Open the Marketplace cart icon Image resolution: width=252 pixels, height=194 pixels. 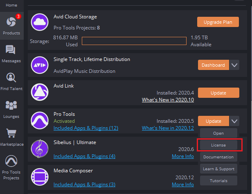point(11,133)
